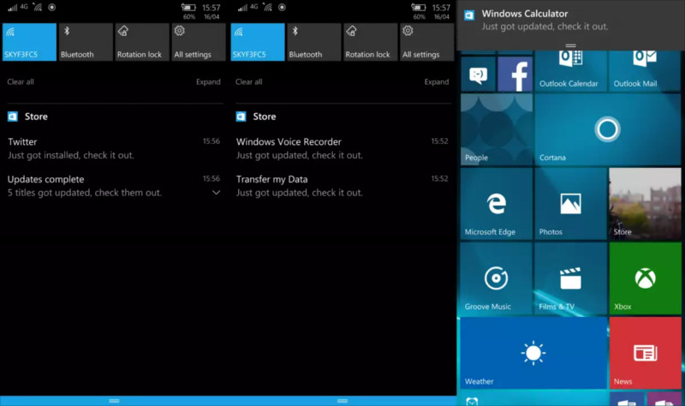
Task: Tap the handle below the Windows Calculator banner
Action: (x=570, y=45)
